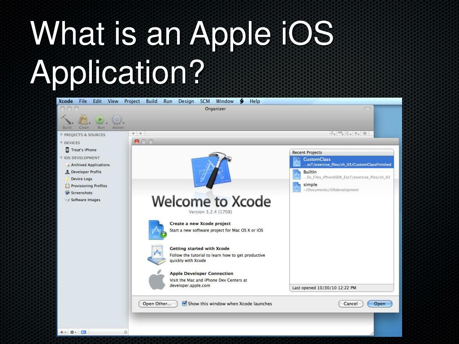Screen dimensions: 459x344
Task: Click the Open Other... button
Action: tap(158, 304)
